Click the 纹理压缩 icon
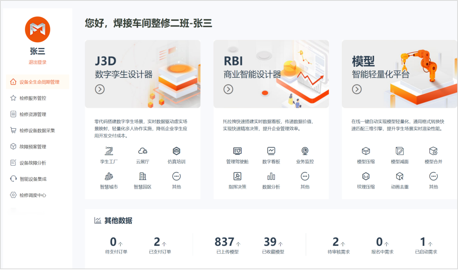 click(366, 176)
